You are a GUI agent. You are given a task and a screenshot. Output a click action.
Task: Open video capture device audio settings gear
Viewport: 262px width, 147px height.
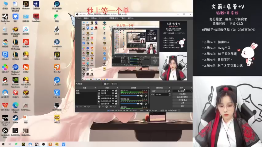(x=146, y=104)
